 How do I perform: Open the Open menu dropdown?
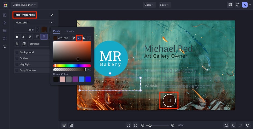(x=149, y=5)
